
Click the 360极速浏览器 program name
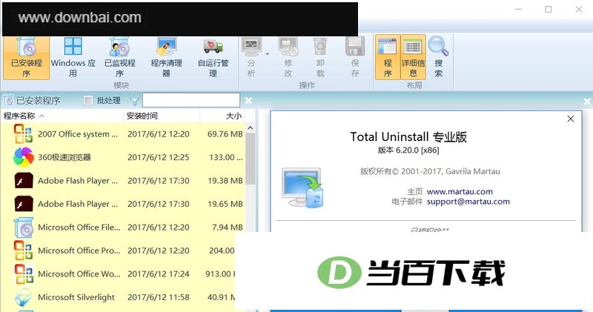click(64, 157)
